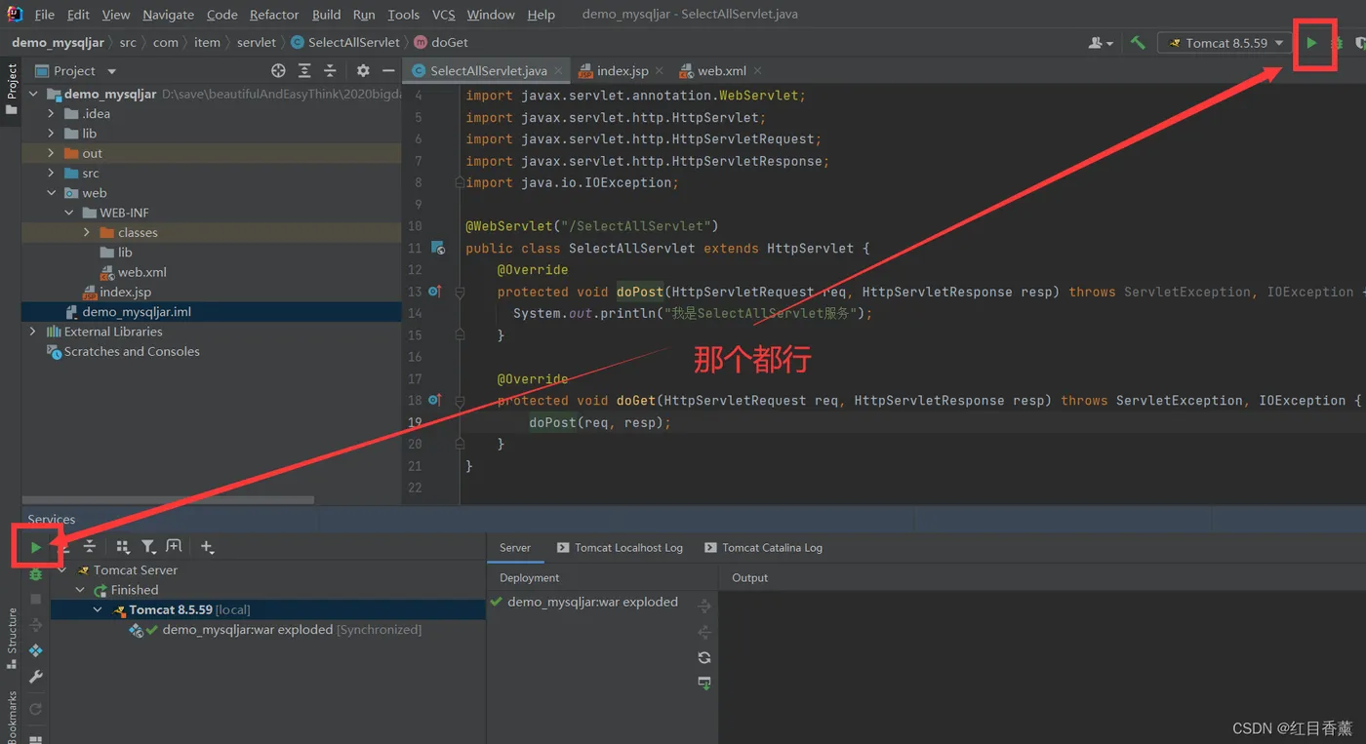This screenshot has width=1366, height=744.
Task: Collapse the WEB-INF folder
Action: tap(68, 213)
